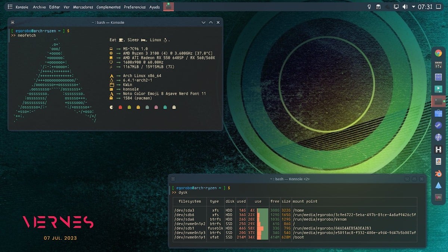This screenshot has height=252, width=448.
Task: Open qBittorrent from the dock
Action: click(438, 137)
